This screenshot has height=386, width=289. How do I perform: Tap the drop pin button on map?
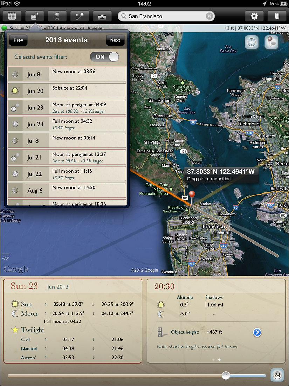click(271, 42)
